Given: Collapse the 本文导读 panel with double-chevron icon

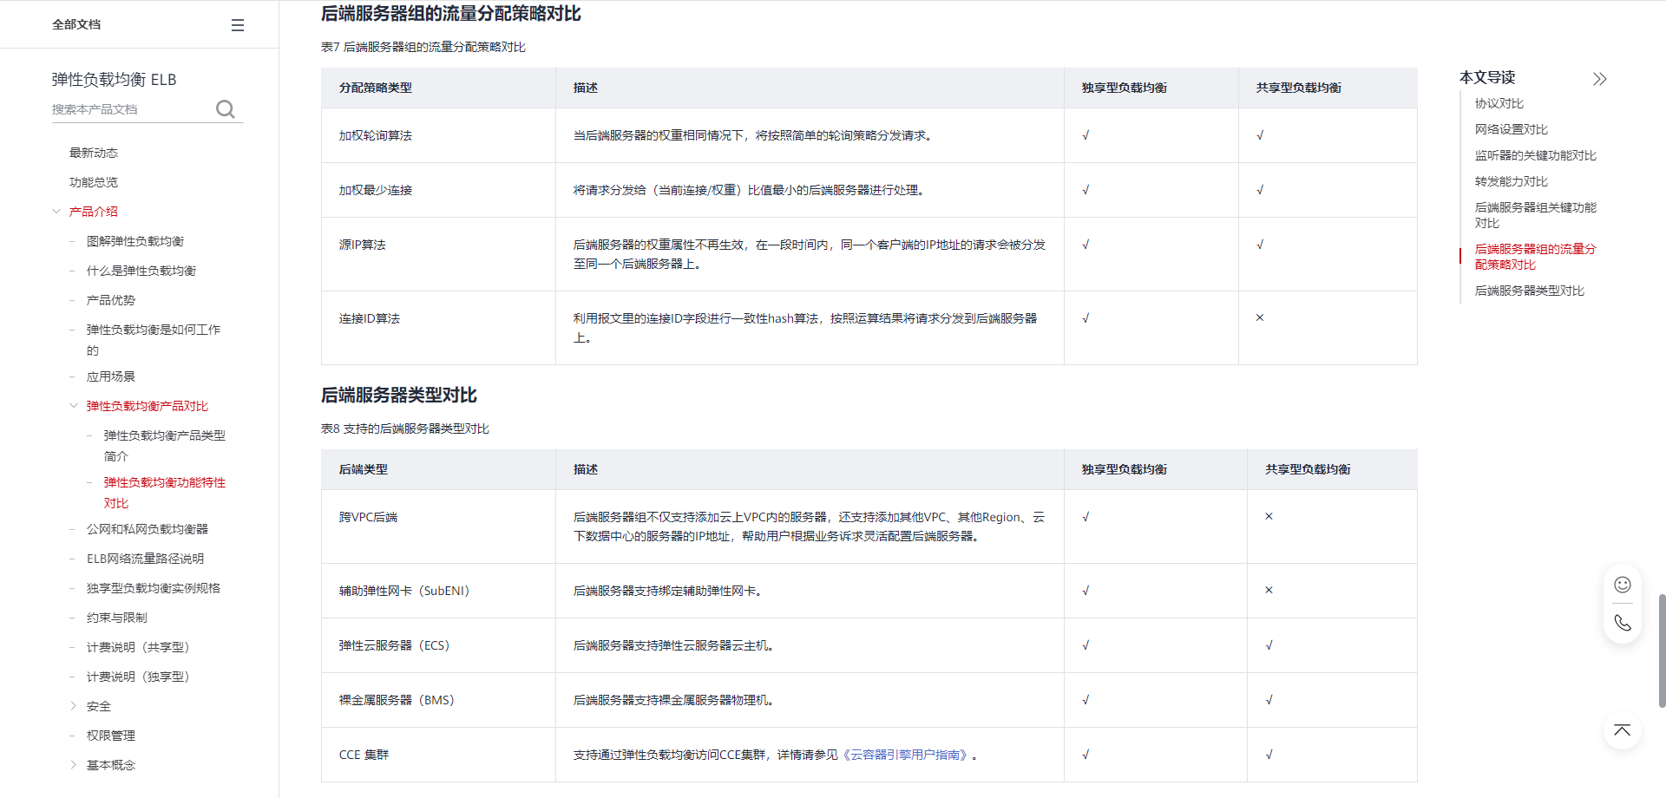Looking at the screenshot, I should coord(1599,79).
